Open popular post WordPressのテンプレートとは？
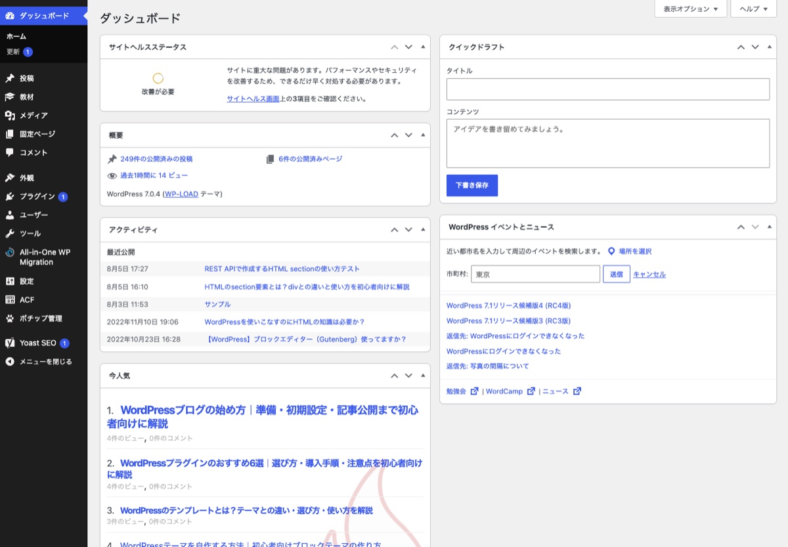 [x=246, y=510]
